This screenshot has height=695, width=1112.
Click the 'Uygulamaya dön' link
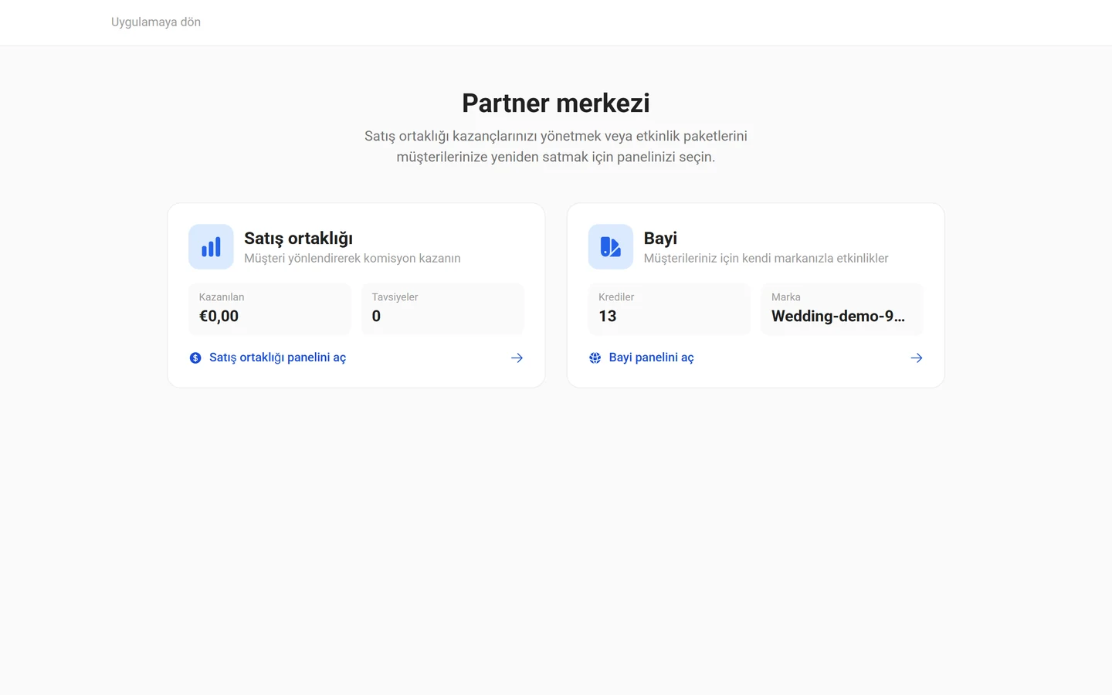pyautogui.click(x=155, y=22)
